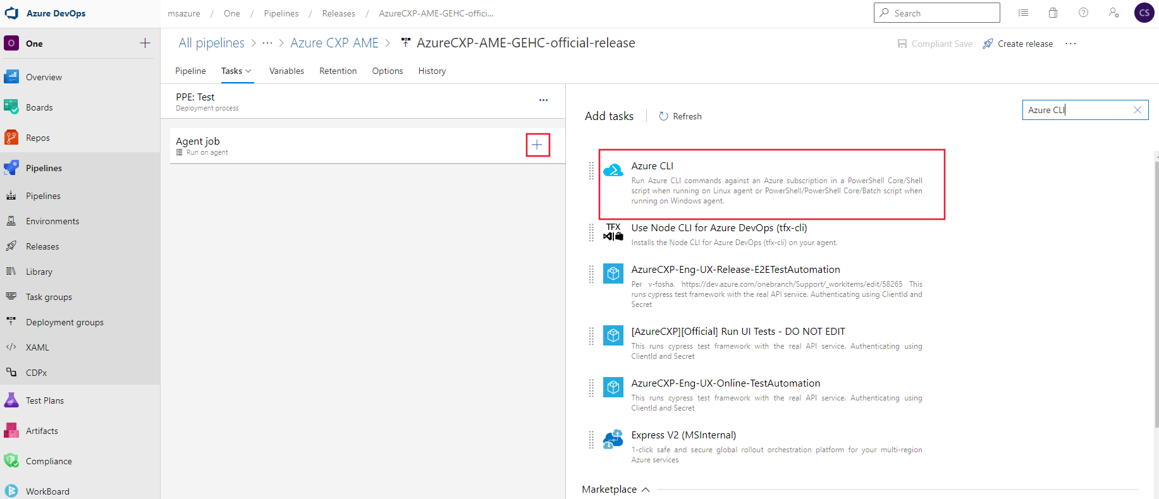
Task: Open the marketplace shopping bag icon
Action: click(x=1053, y=13)
